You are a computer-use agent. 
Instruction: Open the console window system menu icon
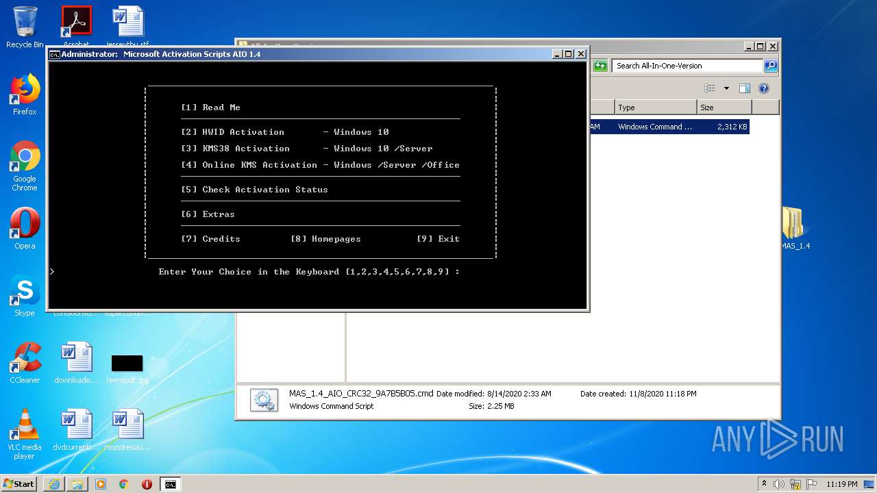[54, 54]
